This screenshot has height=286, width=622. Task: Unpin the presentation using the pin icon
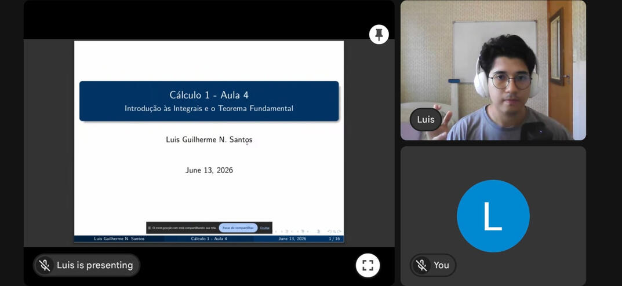click(379, 35)
